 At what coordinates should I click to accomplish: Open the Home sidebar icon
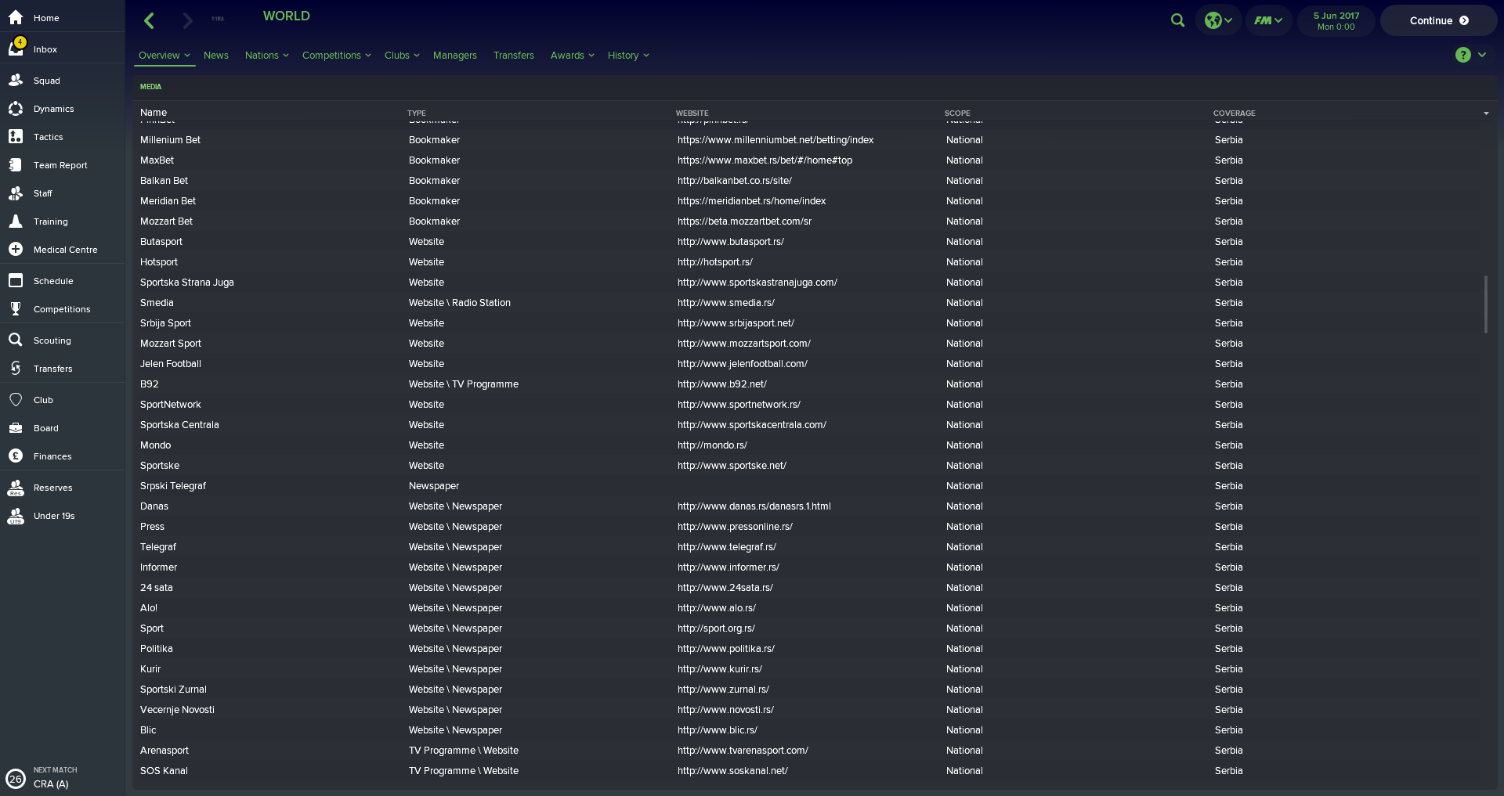point(16,17)
